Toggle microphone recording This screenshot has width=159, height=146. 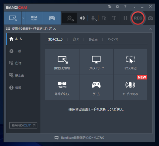(94, 18)
